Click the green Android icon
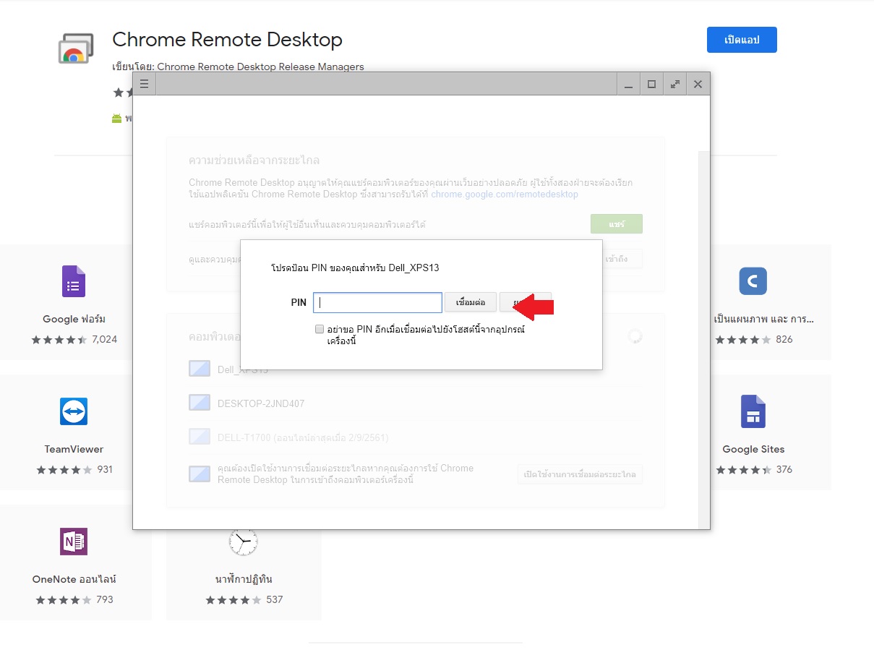Screen dimensions: 874x650 [x=116, y=119]
